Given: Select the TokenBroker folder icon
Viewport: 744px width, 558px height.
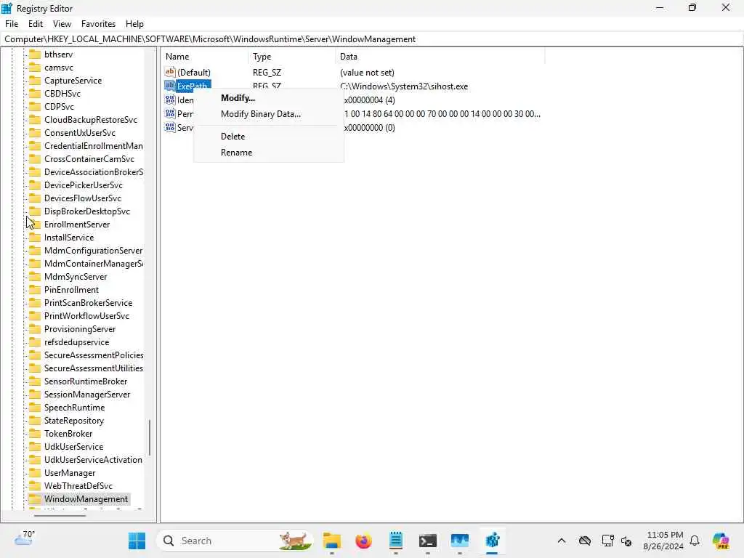Looking at the screenshot, I should pyautogui.click(x=35, y=433).
